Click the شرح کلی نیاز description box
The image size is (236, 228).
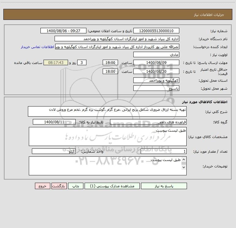tap(107, 111)
